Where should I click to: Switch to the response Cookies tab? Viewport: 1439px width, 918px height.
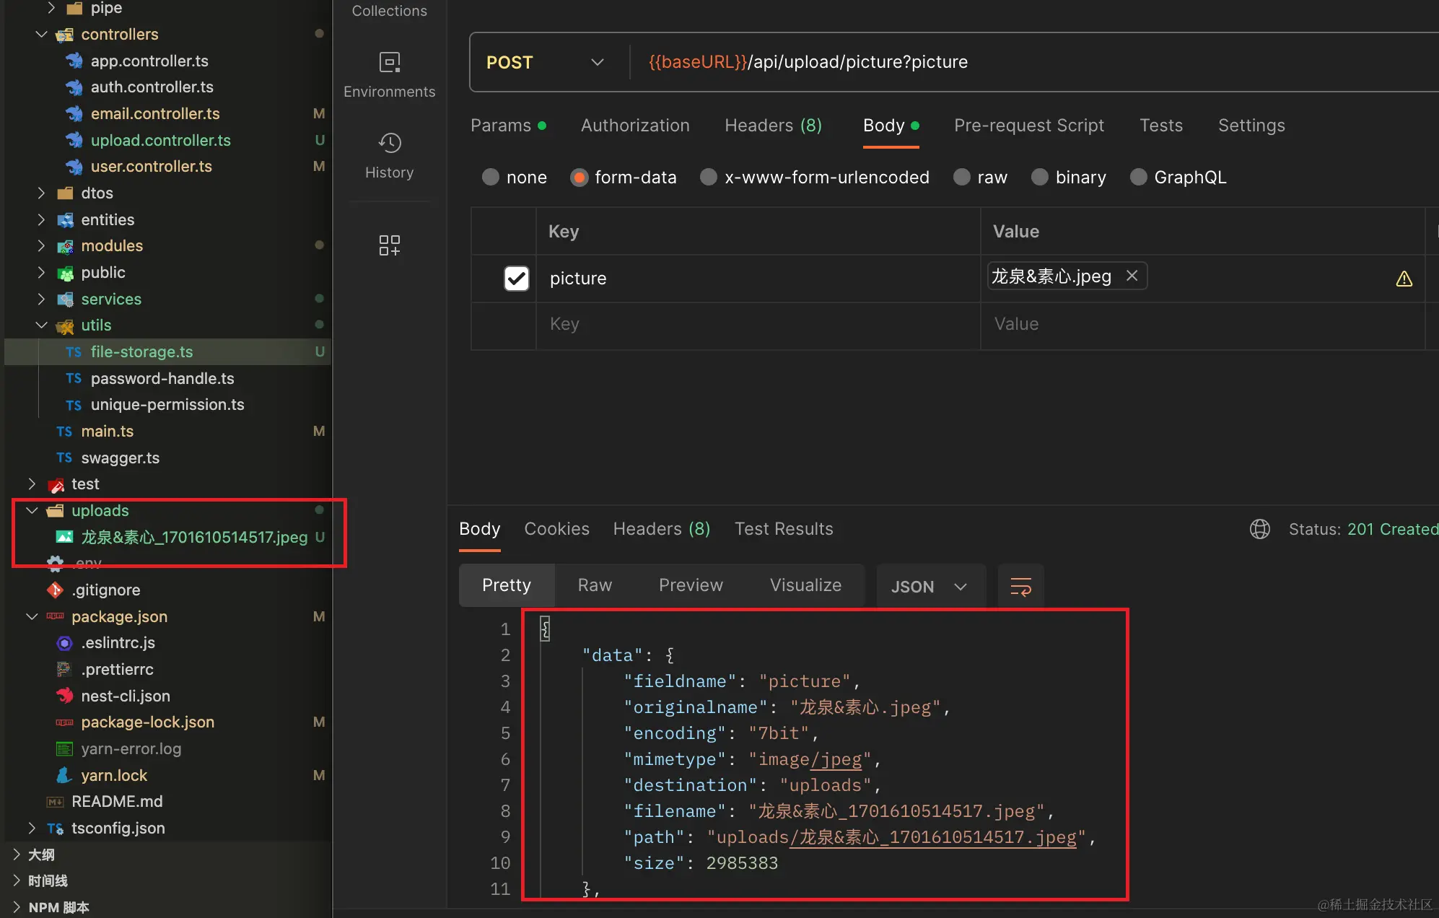click(x=556, y=529)
